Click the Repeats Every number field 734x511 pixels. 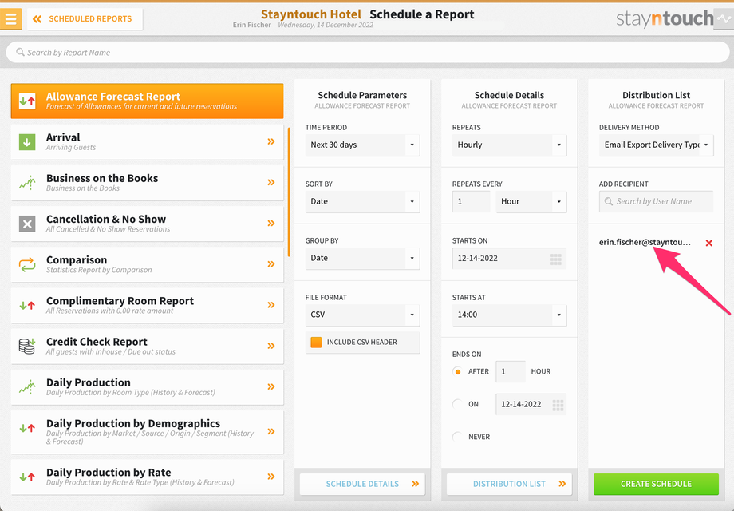pyautogui.click(x=471, y=201)
